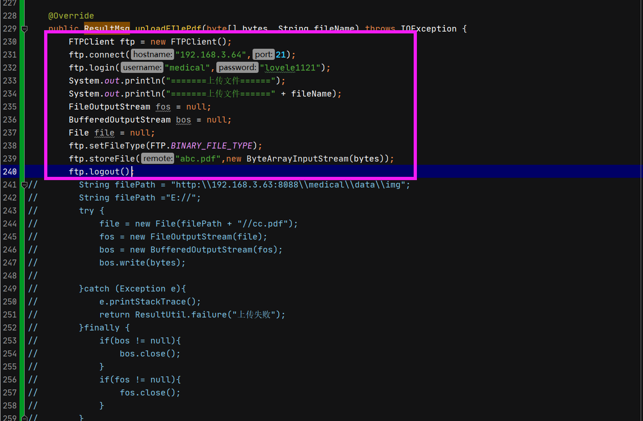Click the @Override annotation
Screen dimensions: 643x421
point(71,16)
